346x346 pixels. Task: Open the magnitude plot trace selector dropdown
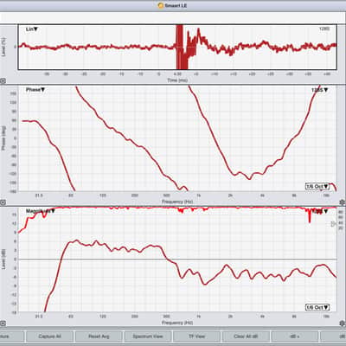pyautogui.click(x=320, y=211)
